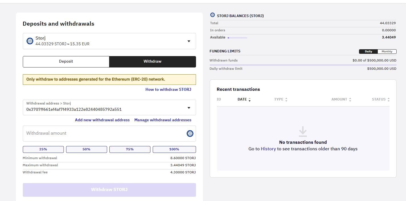Viewport: 406px width, 201px height.
Task: Set withdrawal amount to 25%
Action: [x=43, y=149]
